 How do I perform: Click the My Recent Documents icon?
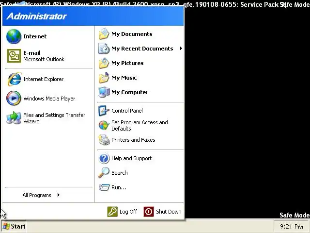click(x=104, y=49)
